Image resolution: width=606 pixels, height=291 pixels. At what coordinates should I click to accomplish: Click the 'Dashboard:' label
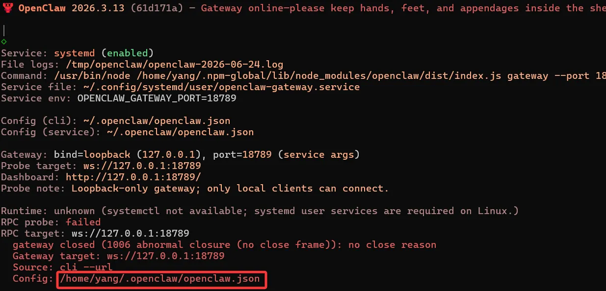[x=30, y=177]
